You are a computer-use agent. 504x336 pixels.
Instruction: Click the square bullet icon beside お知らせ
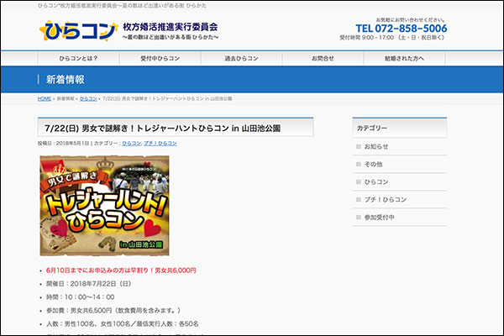[360, 146]
